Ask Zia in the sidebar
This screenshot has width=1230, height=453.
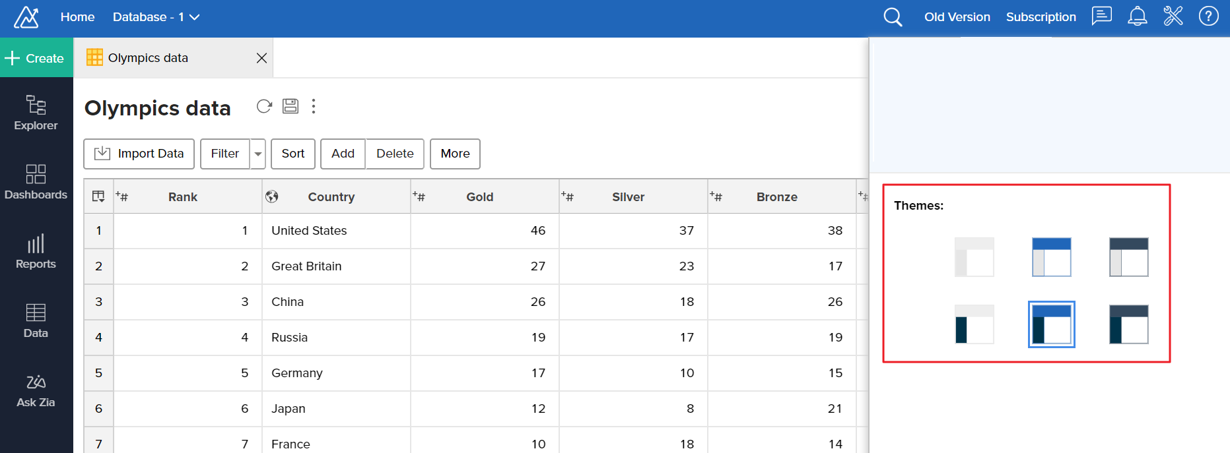click(36, 391)
